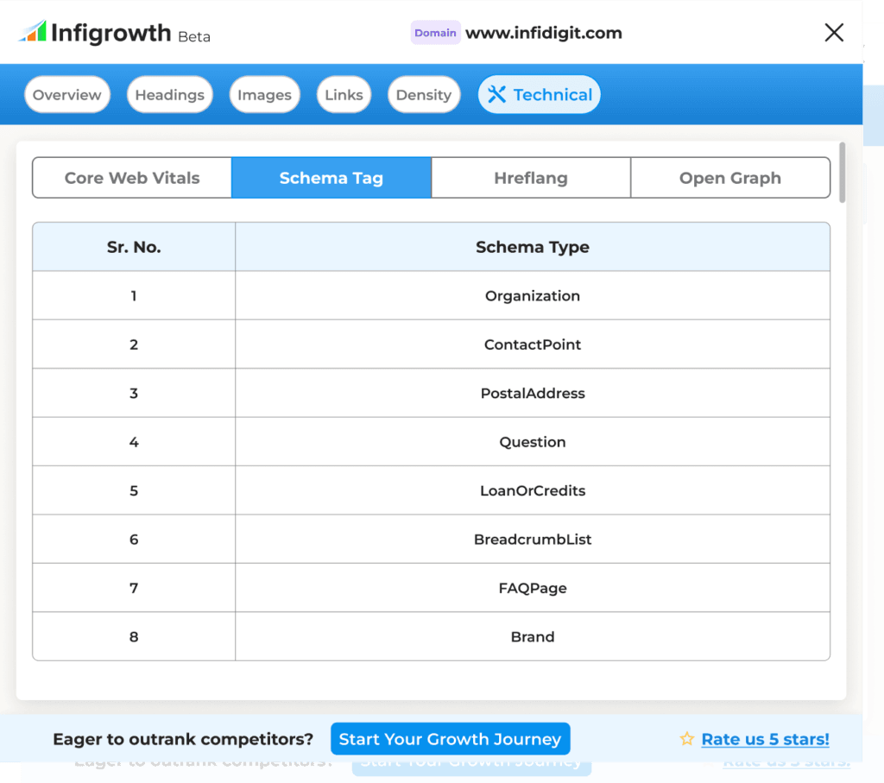Open the Images tab
The image size is (884, 783).
264,95
